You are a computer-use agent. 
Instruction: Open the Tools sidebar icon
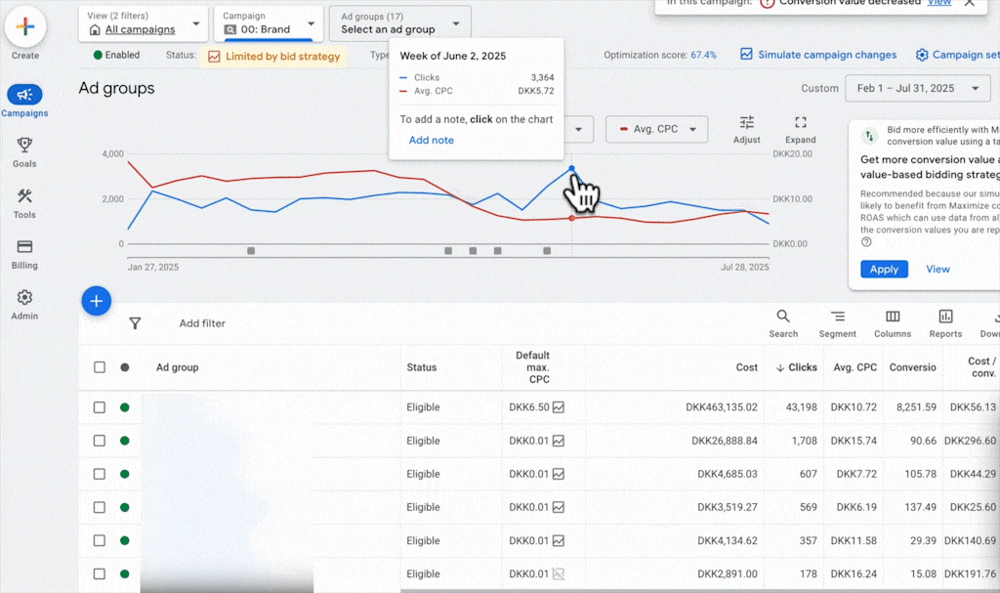pyautogui.click(x=24, y=196)
